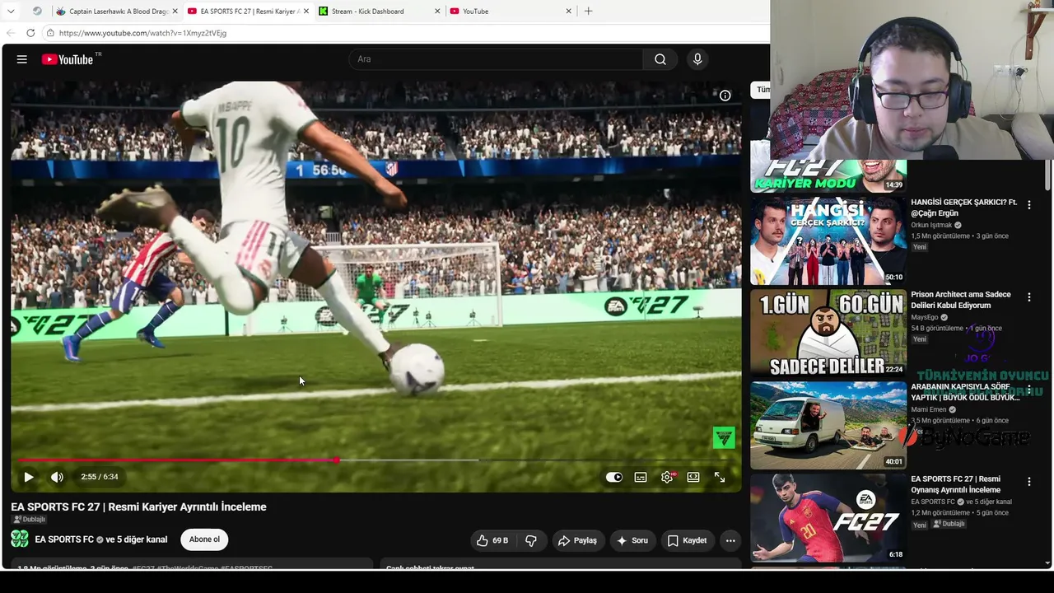Image resolution: width=1054 pixels, height=593 pixels.
Task: Click the Dublajlı badge under the title
Action: 30,520
